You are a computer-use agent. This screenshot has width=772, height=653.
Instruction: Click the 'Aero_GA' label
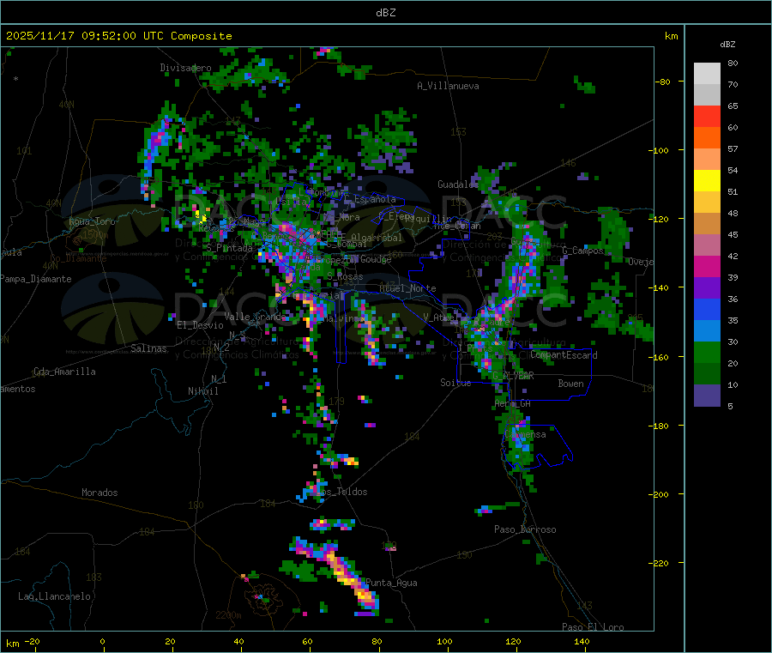(513, 403)
